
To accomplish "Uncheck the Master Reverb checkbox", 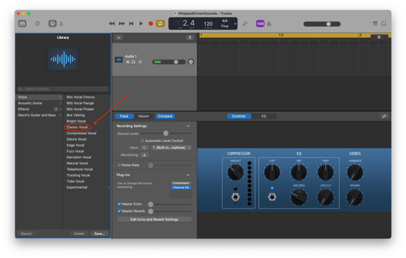I will pyautogui.click(x=119, y=211).
